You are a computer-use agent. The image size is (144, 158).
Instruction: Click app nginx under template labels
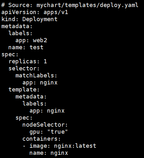pyautogui.click(x=47, y=111)
